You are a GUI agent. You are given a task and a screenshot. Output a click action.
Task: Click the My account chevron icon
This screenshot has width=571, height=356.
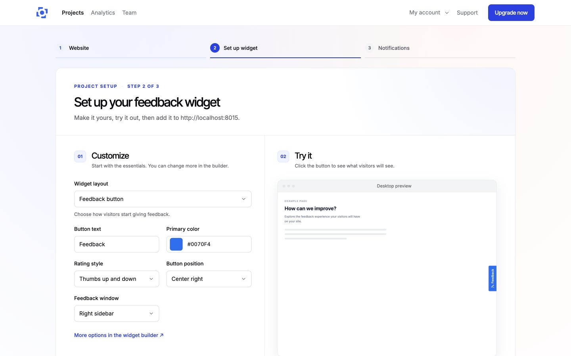[x=447, y=13]
